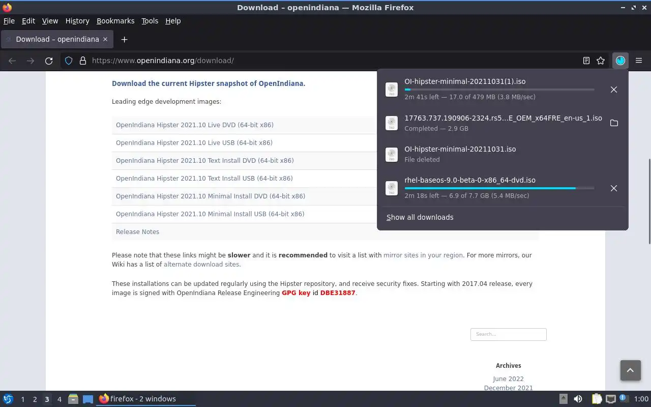Image resolution: width=651 pixels, height=407 pixels.
Task: Open the network connection tray icon
Action: pyautogui.click(x=611, y=399)
